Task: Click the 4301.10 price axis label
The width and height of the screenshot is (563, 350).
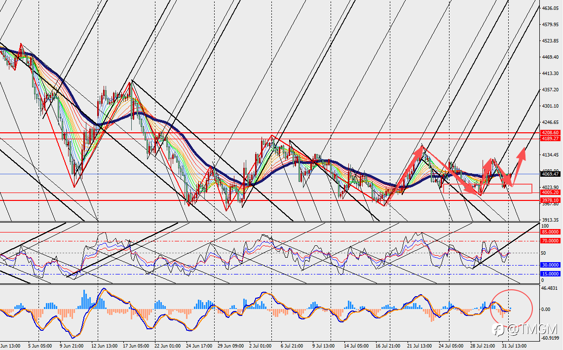Action: click(x=550, y=106)
